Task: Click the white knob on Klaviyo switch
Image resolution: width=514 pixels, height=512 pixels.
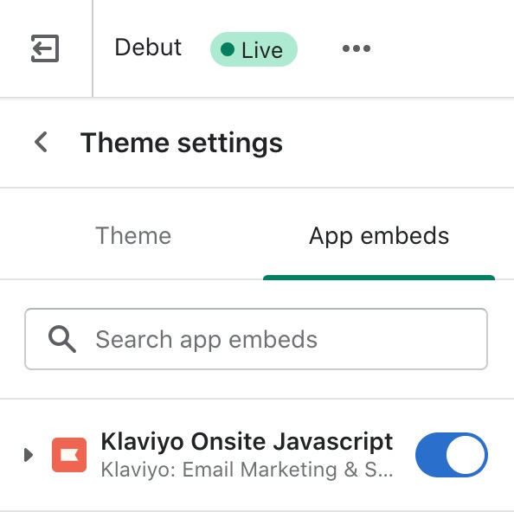Action: point(466,455)
